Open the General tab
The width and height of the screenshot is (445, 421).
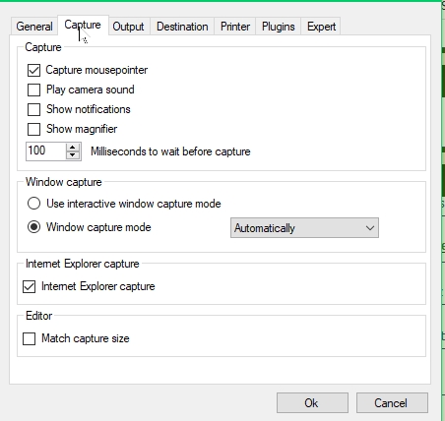pyautogui.click(x=34, y=27)
